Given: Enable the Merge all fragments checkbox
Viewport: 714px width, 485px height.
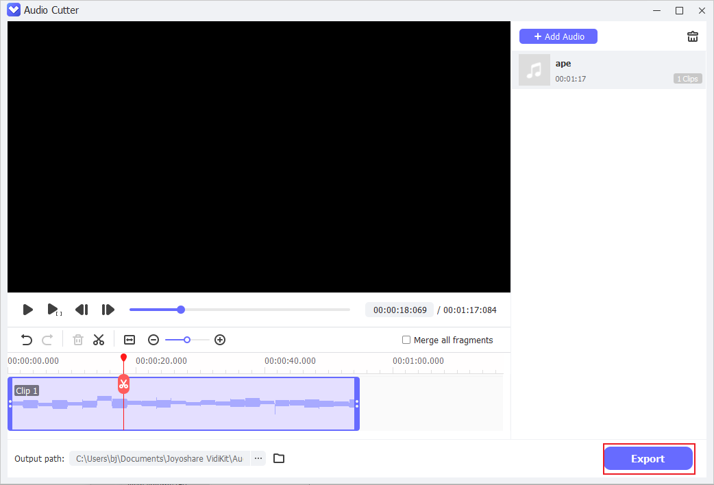Looking at the screenshot, I should click(x=406, y=340).
